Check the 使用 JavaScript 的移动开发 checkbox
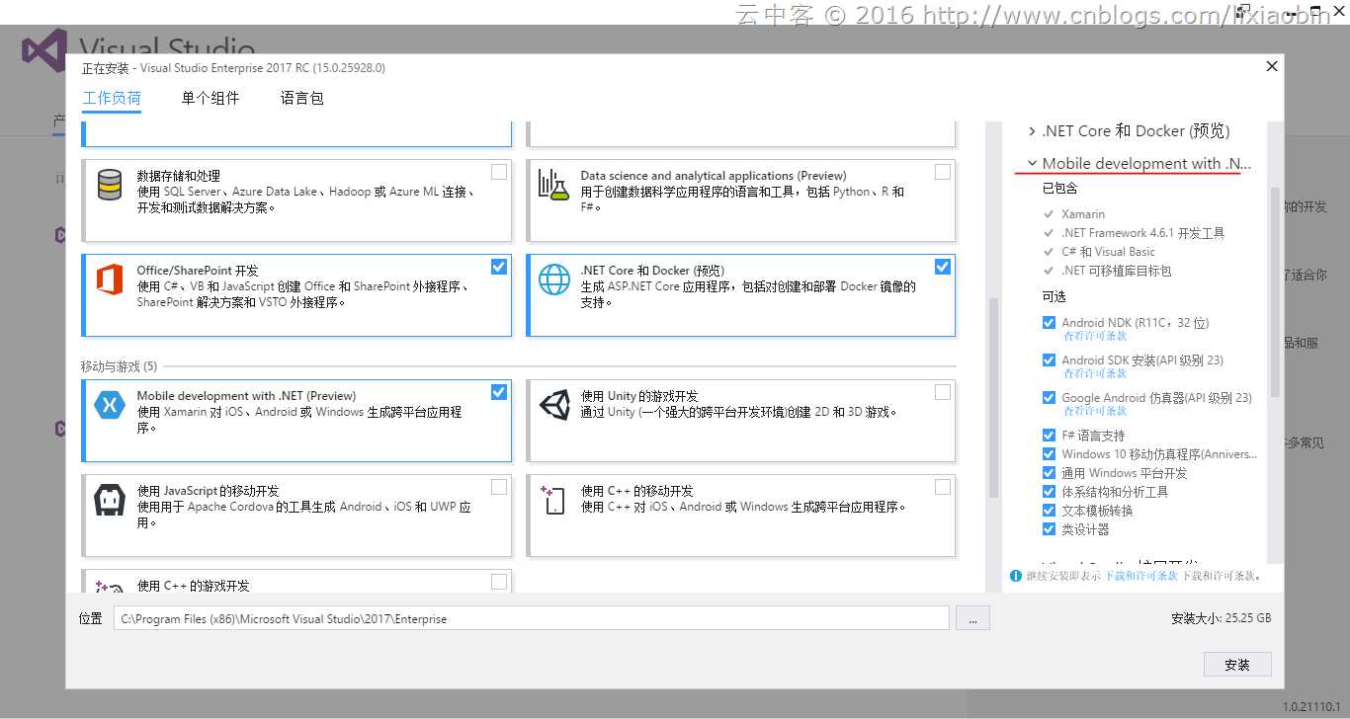 [x=499, y=487]
